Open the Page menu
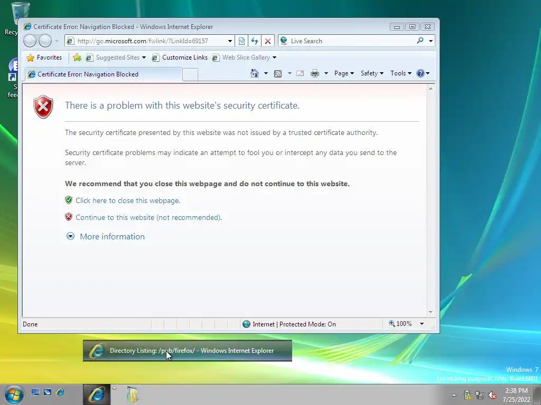541x405 pixels. 344,73
